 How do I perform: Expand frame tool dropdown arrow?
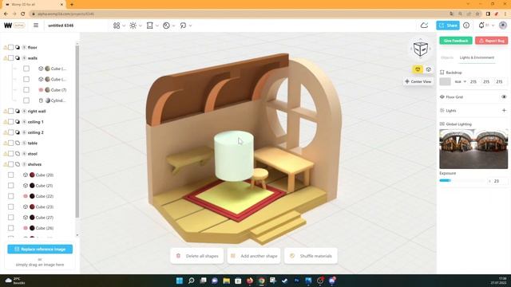[157, 26]
